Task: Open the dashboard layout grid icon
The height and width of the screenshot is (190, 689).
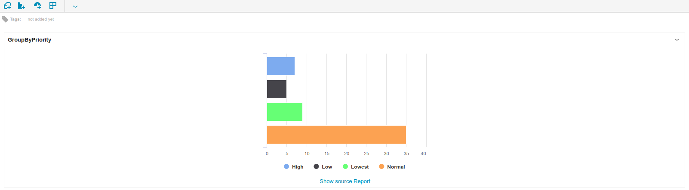Action: [53, 6]
